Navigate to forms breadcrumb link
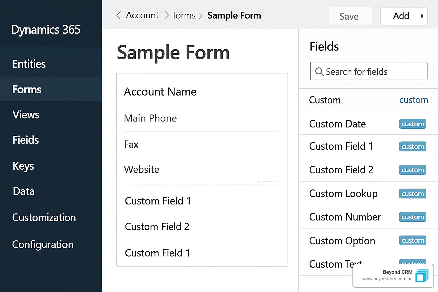This screenshot has width=438, height=292. (184, 15)
